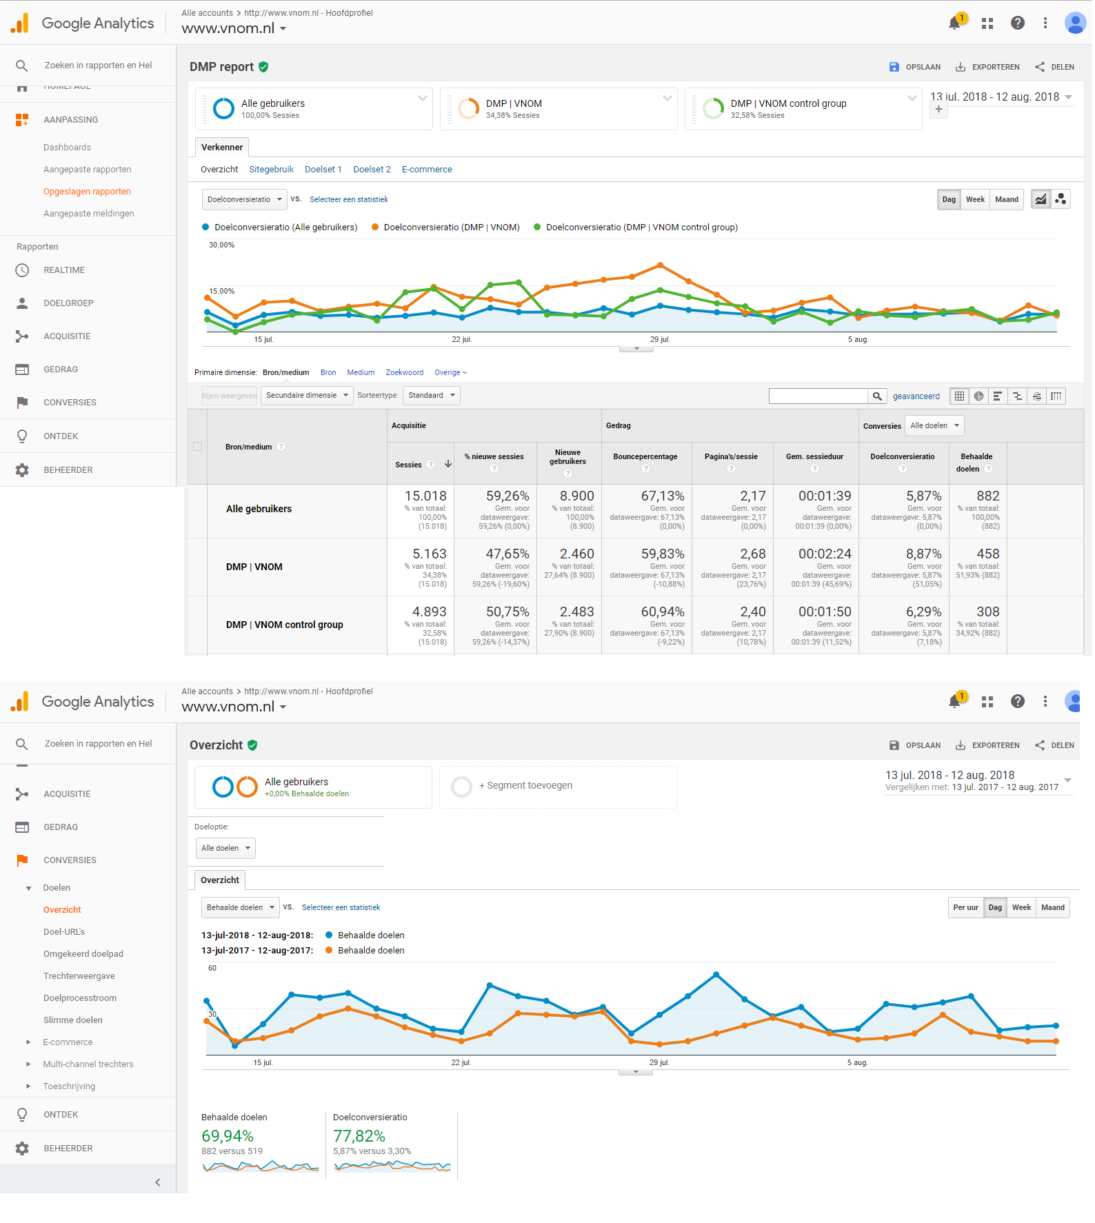Open the Realtime reports clock icon

(22, 270)
